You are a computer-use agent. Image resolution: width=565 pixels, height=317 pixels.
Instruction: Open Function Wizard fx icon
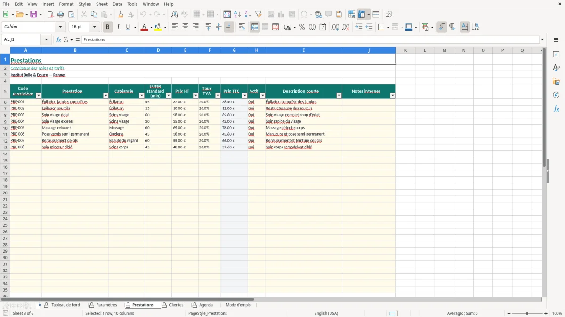coord(59,39)
